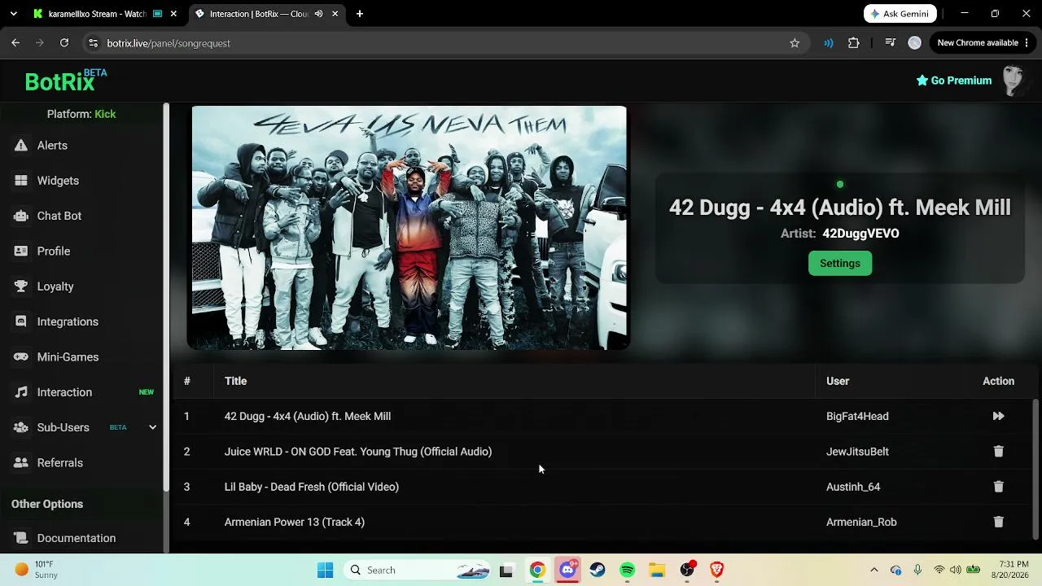Viewport: 1042px width, 586px height.
Task: Click the user Austinh_64
Action: pos(853,487)
